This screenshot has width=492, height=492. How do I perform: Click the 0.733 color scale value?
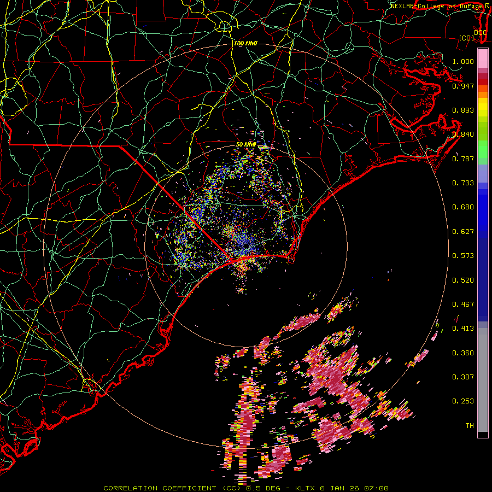[x=463, y=183]
